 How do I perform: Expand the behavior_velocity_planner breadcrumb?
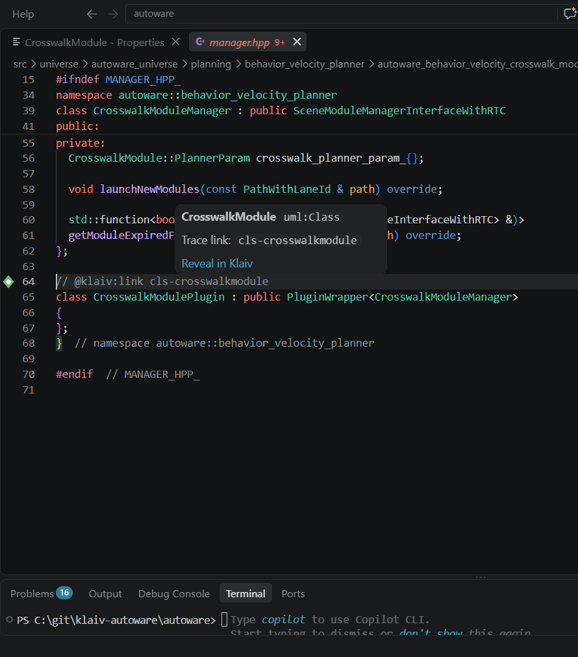pos(305,64)
